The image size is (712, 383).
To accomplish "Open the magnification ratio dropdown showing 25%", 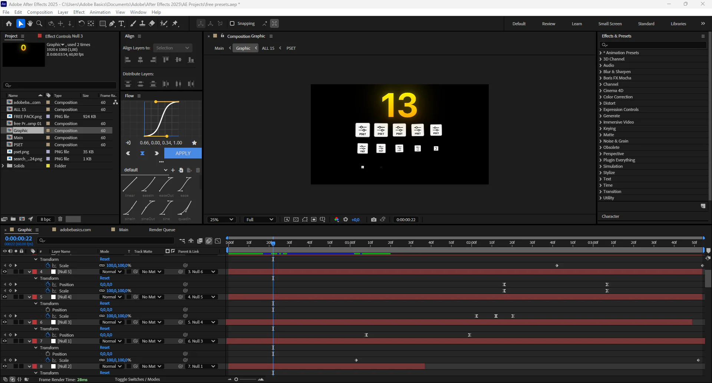I will click(x=221, y=219).
